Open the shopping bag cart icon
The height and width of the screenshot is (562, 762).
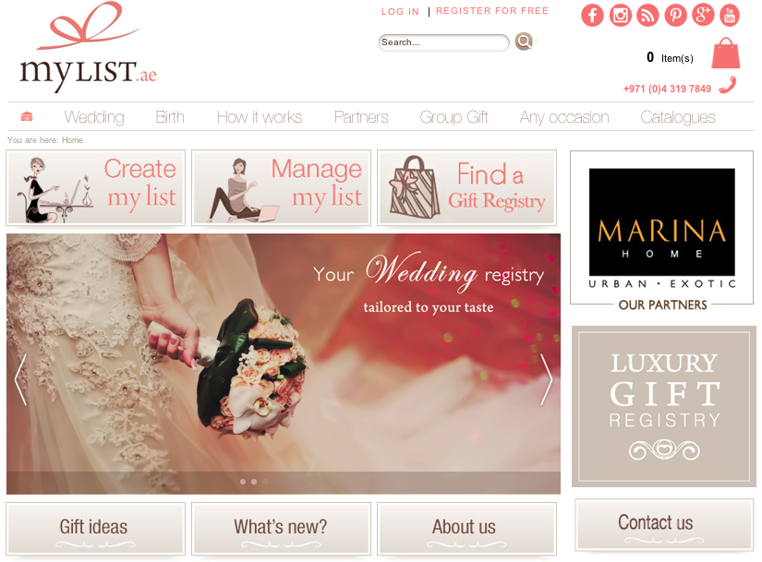click(x=726, y=53)
